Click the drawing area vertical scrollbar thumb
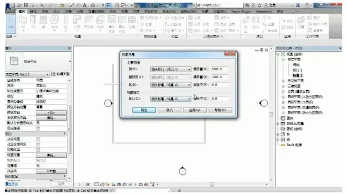 click(271, 114)
